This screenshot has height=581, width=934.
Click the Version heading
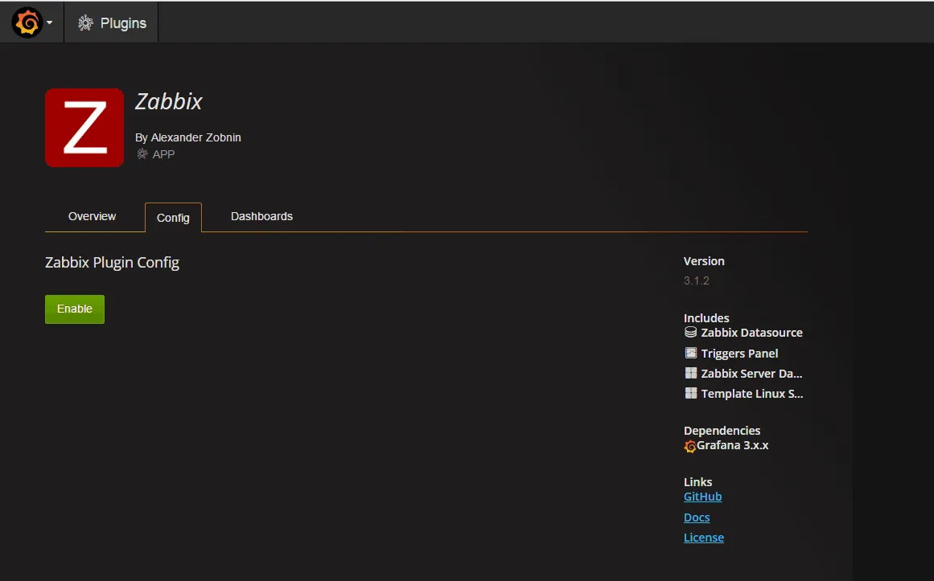point(704,261)
